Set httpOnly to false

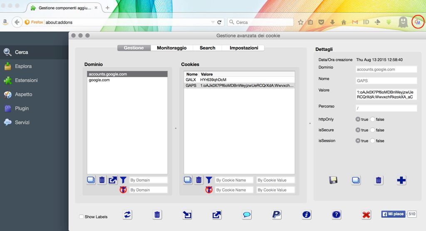pos(372,119)
